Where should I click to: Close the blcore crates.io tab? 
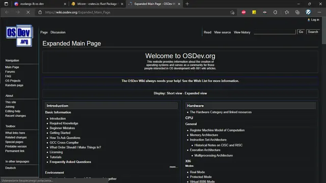(122, 4)
